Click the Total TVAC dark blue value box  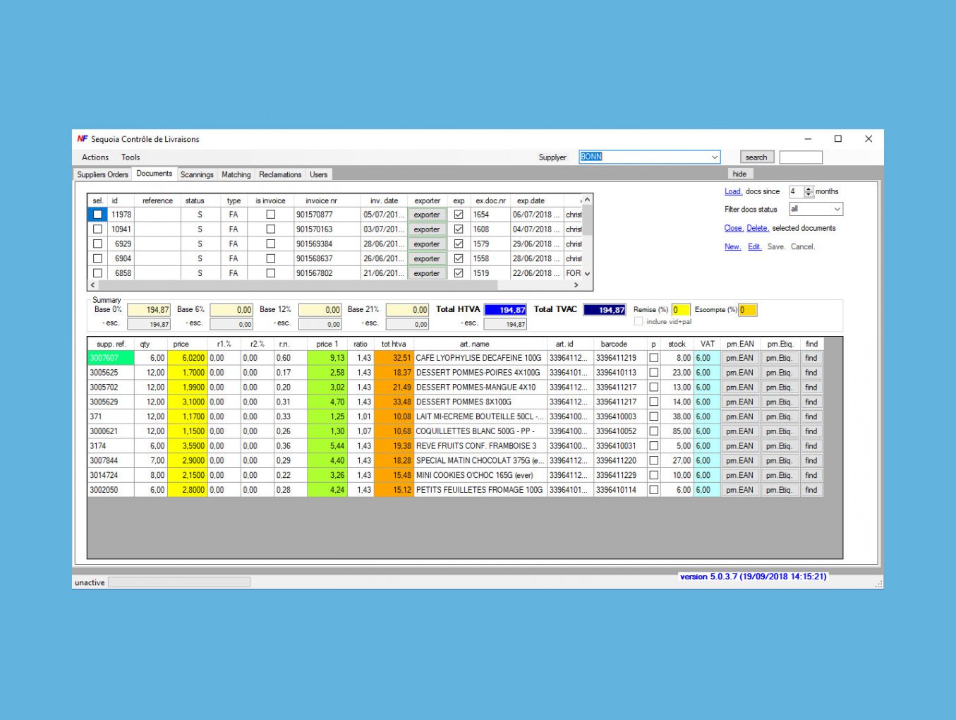605,310
